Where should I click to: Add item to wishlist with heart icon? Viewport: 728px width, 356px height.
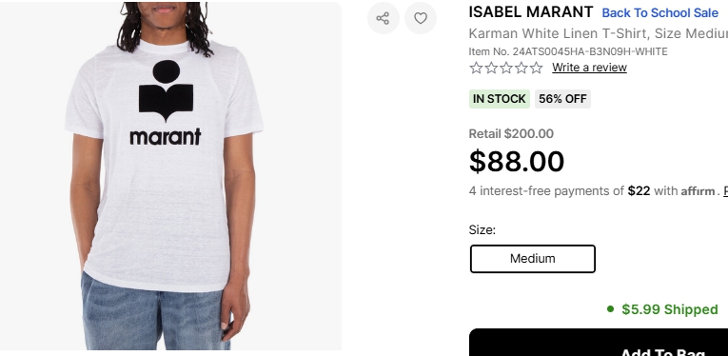click(x=421, y=18)
